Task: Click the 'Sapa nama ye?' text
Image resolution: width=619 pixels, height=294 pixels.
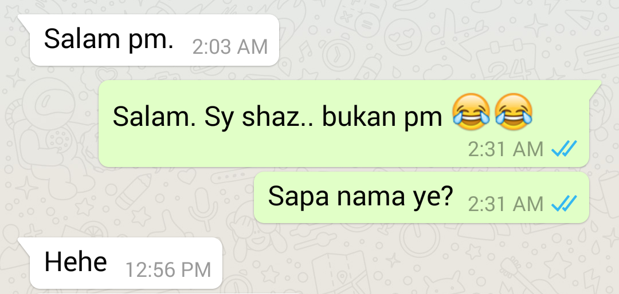Action: click(359, 197)
